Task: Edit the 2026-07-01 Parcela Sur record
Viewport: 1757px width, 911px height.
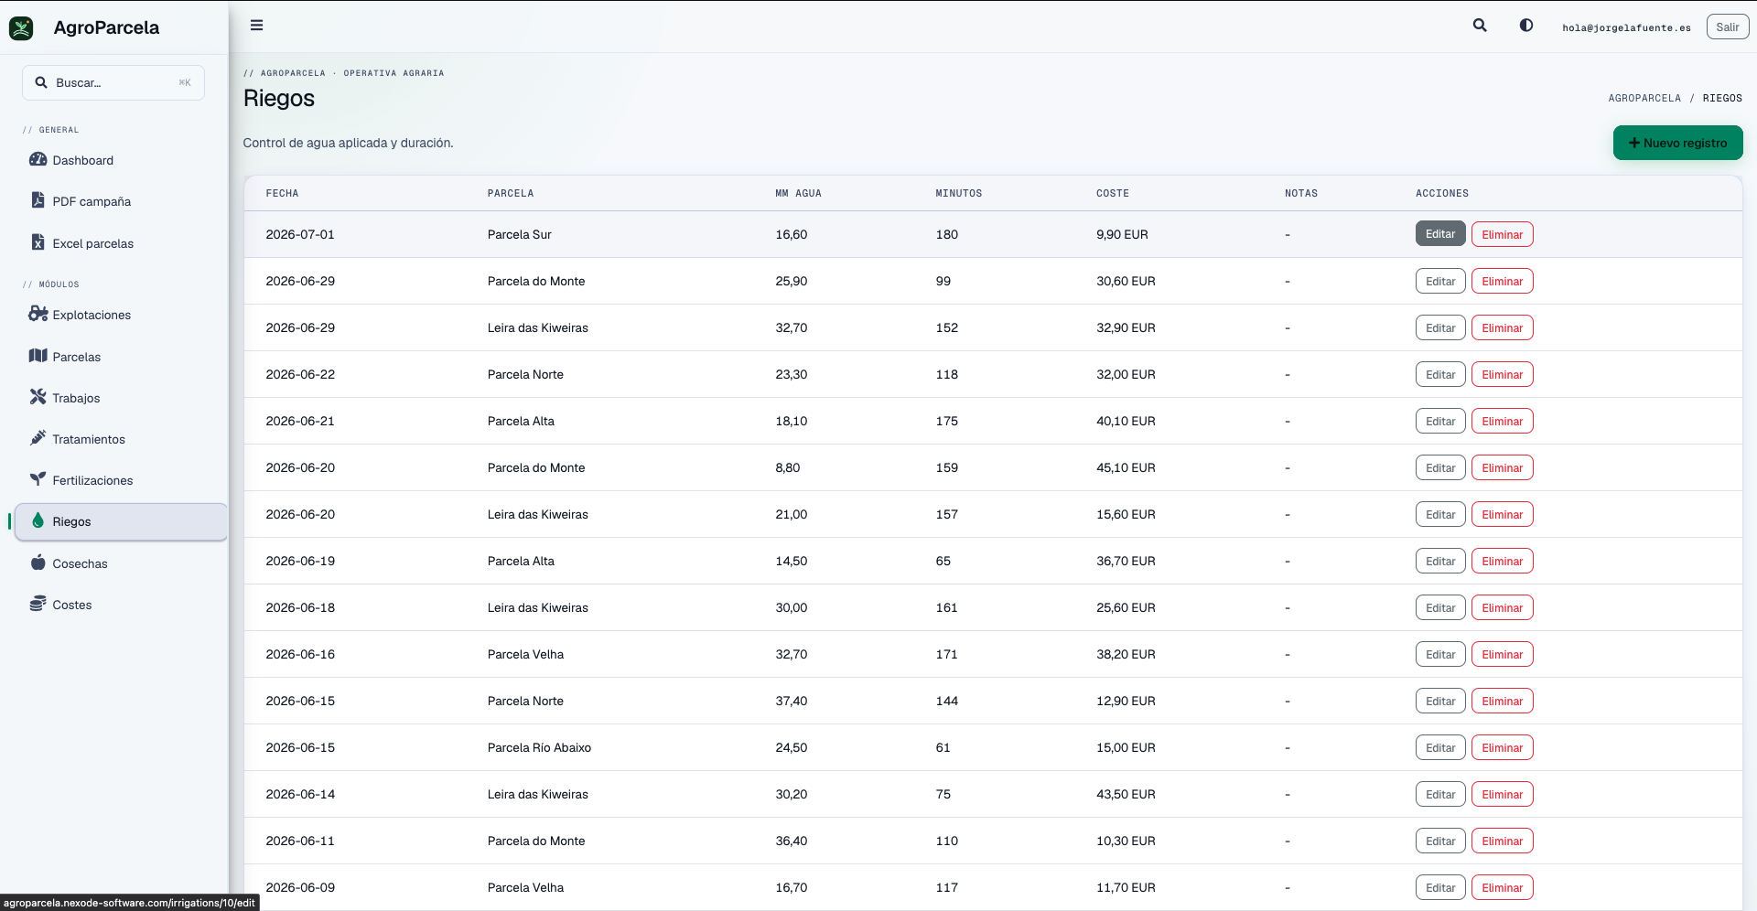Action: pos(1440,234)
